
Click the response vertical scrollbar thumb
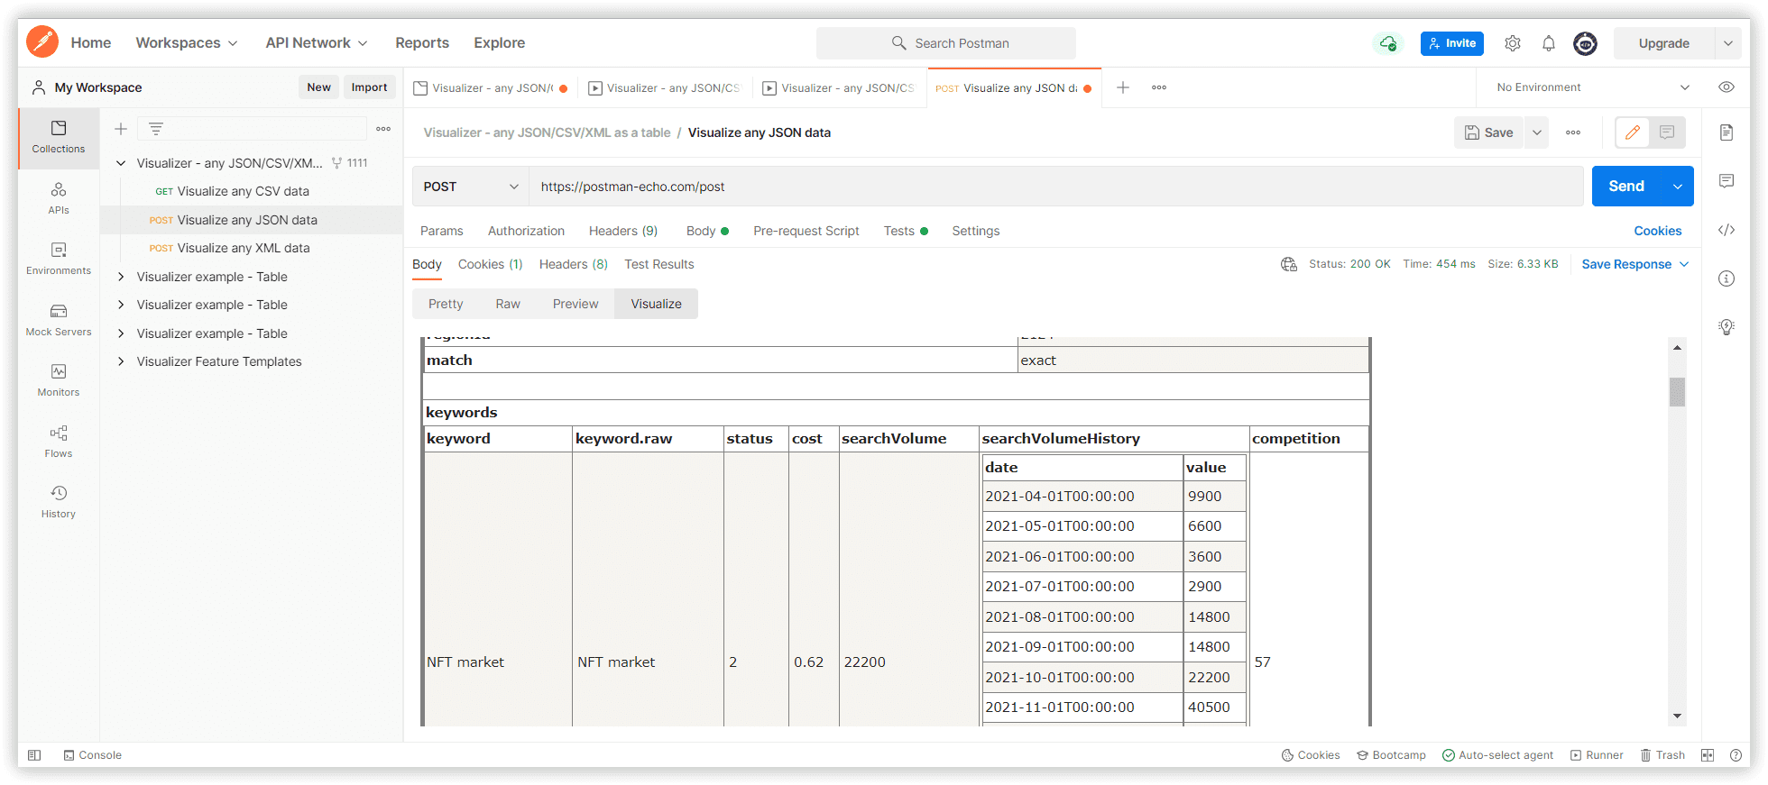[x=1677, y=392]
